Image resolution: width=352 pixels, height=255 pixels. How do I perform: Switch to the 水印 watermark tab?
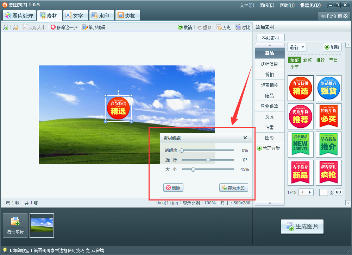[101, 15]
